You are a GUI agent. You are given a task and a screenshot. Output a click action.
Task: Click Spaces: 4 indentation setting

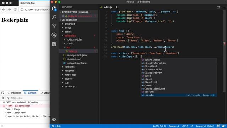click(x=174, y=126)
